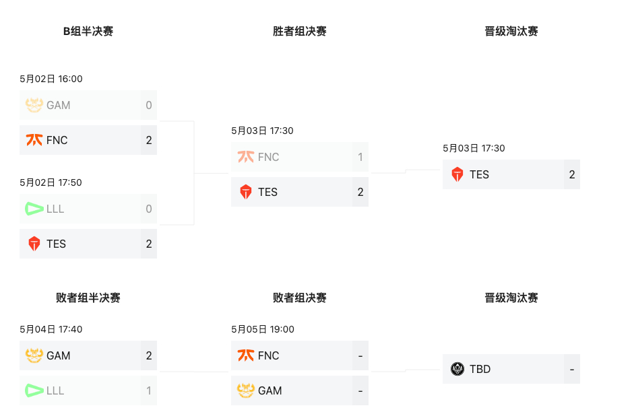This screenshot has width=632, height=410.
Task: Click FNC logo in 16:00 match
Action: 34,140
